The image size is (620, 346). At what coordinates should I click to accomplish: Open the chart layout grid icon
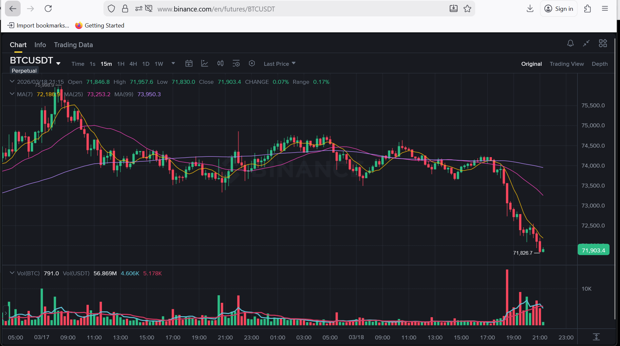(x=603, y=43)
